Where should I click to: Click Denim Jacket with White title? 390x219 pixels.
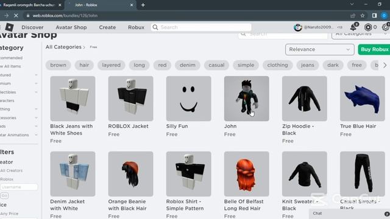68,205
